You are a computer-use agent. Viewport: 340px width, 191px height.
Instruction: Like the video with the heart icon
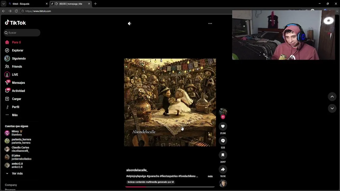pyautogui.click(x=223, y=126)
